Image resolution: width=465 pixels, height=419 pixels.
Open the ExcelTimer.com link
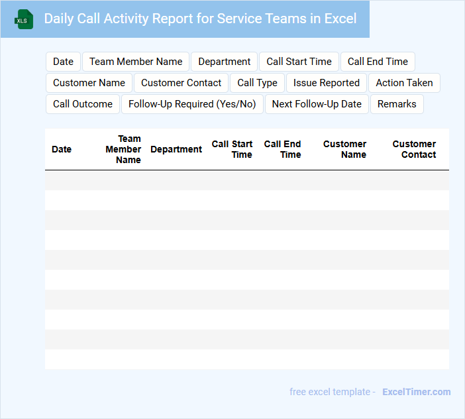pos(416,392)
